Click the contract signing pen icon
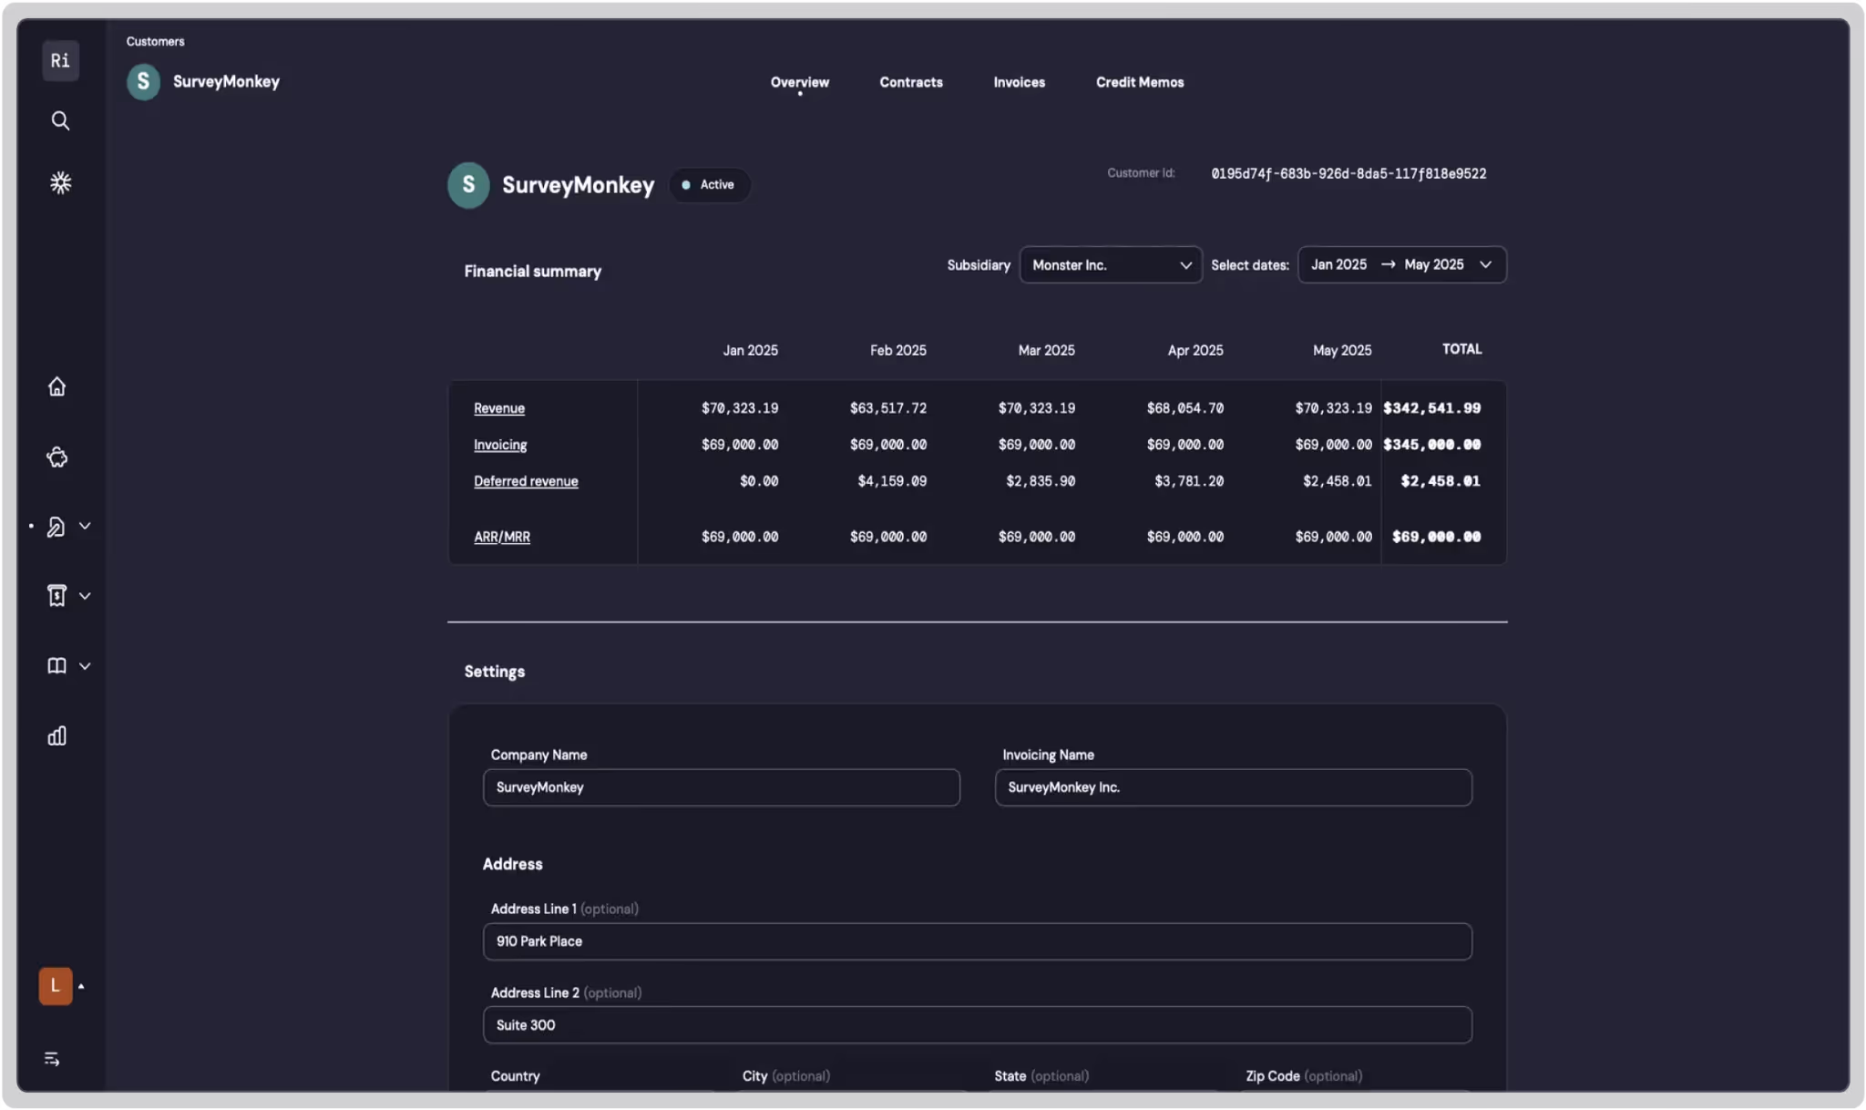1866x1110 pixels. click(x=56, y=527)
